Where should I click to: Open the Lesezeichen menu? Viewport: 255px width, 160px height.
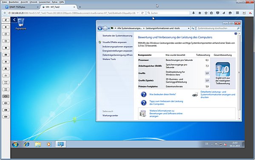point(45,2)
